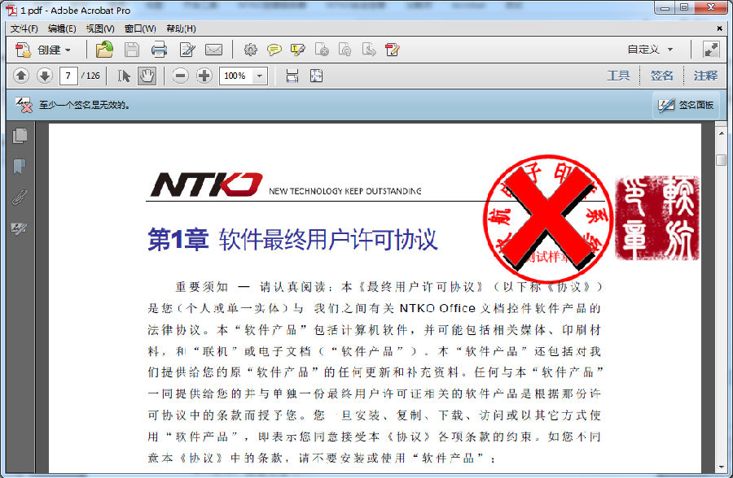Activate the hand pan tool

(147, 76)
